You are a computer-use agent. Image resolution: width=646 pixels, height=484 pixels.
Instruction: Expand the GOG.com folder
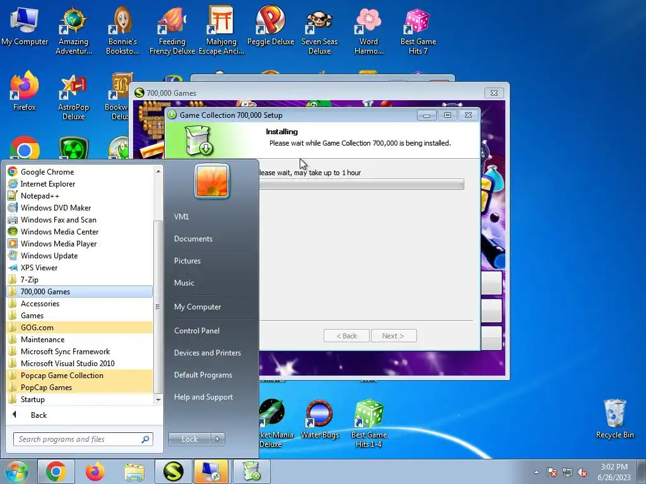(79, 327)
